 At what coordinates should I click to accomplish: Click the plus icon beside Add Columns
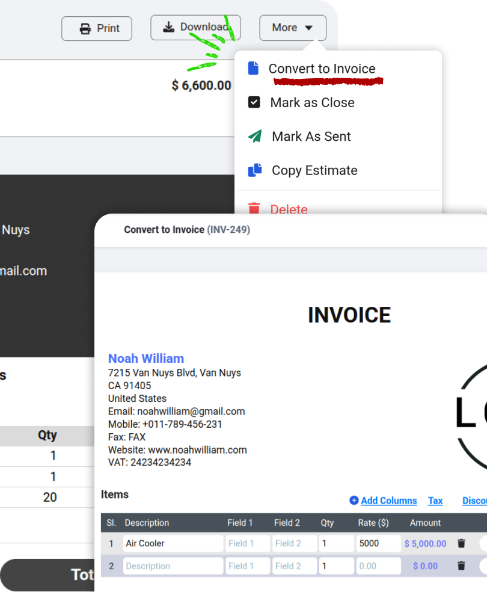(354, 501)
